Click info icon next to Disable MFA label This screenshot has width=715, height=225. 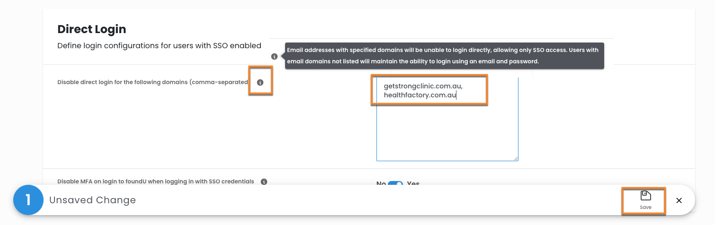coord(264,182)
